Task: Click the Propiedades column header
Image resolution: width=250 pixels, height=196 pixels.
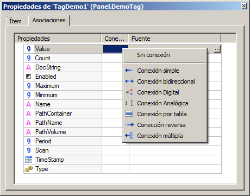Action: (x=58, y=39)
